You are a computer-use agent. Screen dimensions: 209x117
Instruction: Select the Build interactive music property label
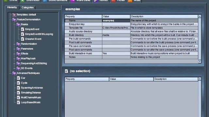tap(81, 53)
